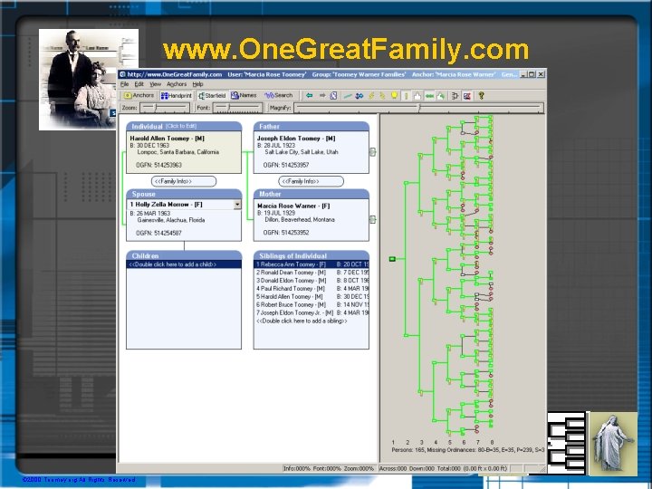This screenshot has width=652, height=489.
Task: Adjust the Font slider
Action: [x=238, y=108]
